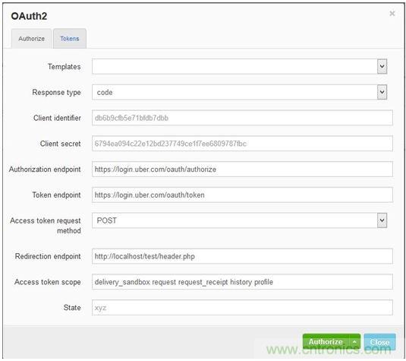Expand the Response type dropdown arrow
Viewport: 406px width, 361px height.
click(382, 92)
